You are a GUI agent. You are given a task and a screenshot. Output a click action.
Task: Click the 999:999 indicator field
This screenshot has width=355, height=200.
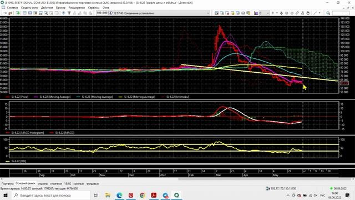pyautogui.click(x=102, y=13)
